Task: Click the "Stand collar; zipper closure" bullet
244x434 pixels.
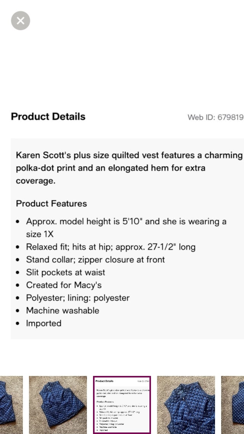Action: (x=95, y=260)
